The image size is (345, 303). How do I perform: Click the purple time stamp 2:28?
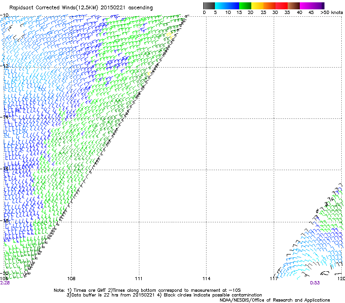(5, 283)
